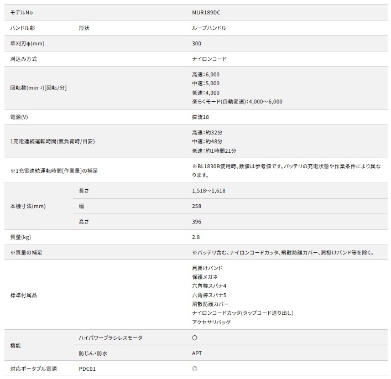Select the ナイロンコードカッタ(タップコード送り出し) entry
Image resolution: width=391 pixels, height=379 pixels.
[x=243, y=313]
